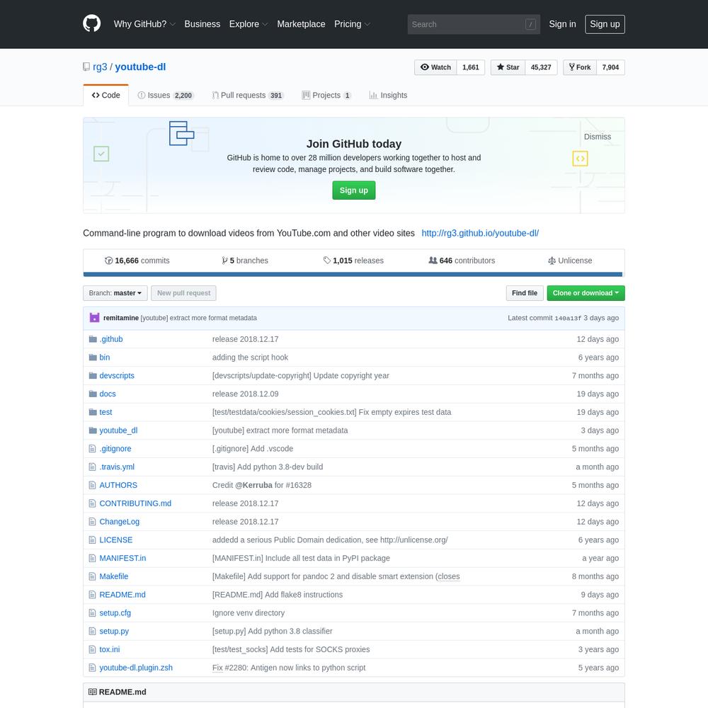Dismiss the Join GitHub banner
The height and width of the screenshot is (708, 708).
pyautogui.click(x=598, y=137)
